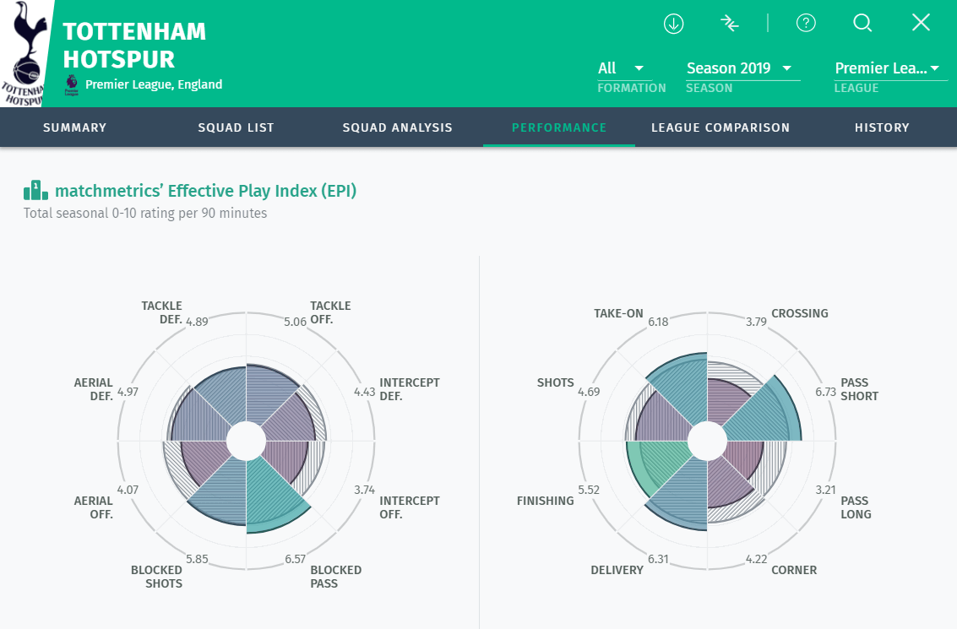Click the Shots label

556,382
